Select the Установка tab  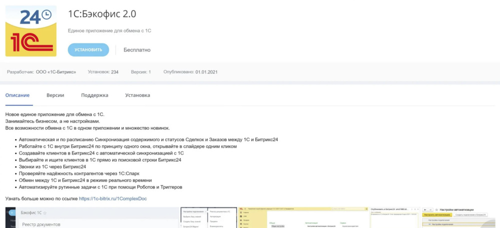pos(137,95)
